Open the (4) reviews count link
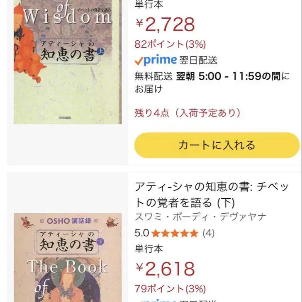 208,233
